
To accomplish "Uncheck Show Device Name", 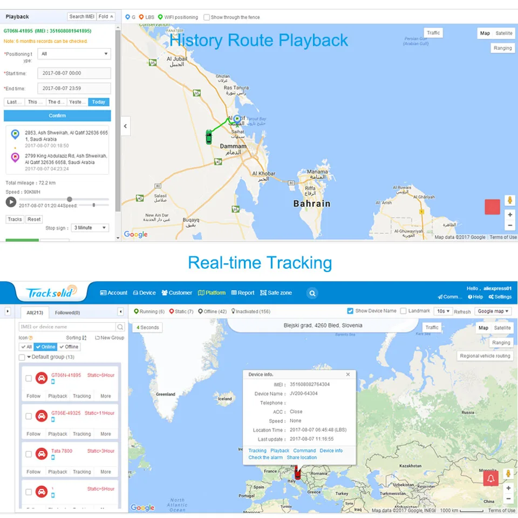I will click(350, 311).
